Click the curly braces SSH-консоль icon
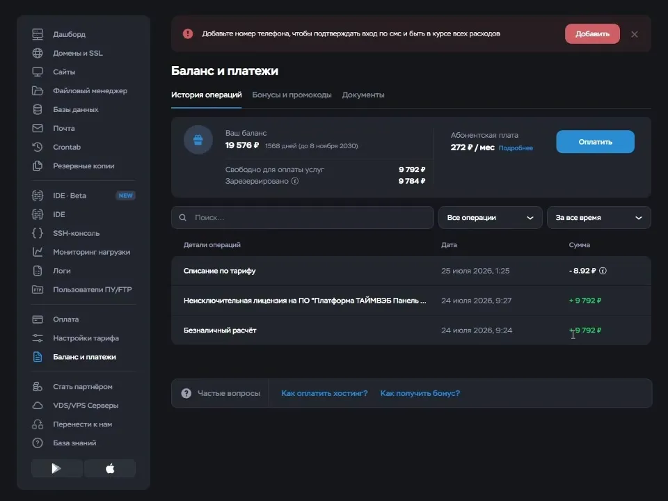Screen dimensions: 668x501 click(38, 233)
